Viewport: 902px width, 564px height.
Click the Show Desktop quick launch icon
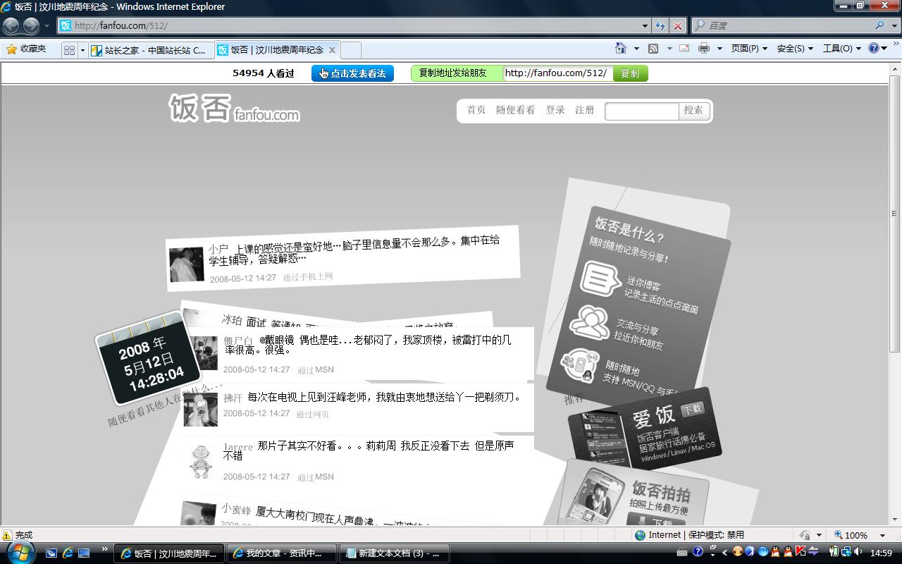point(84,553)
